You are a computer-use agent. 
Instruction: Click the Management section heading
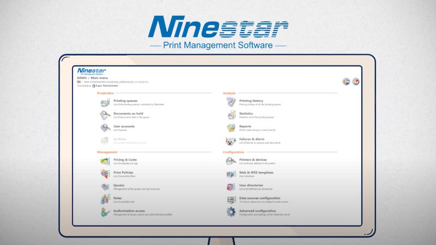point(107,152)
